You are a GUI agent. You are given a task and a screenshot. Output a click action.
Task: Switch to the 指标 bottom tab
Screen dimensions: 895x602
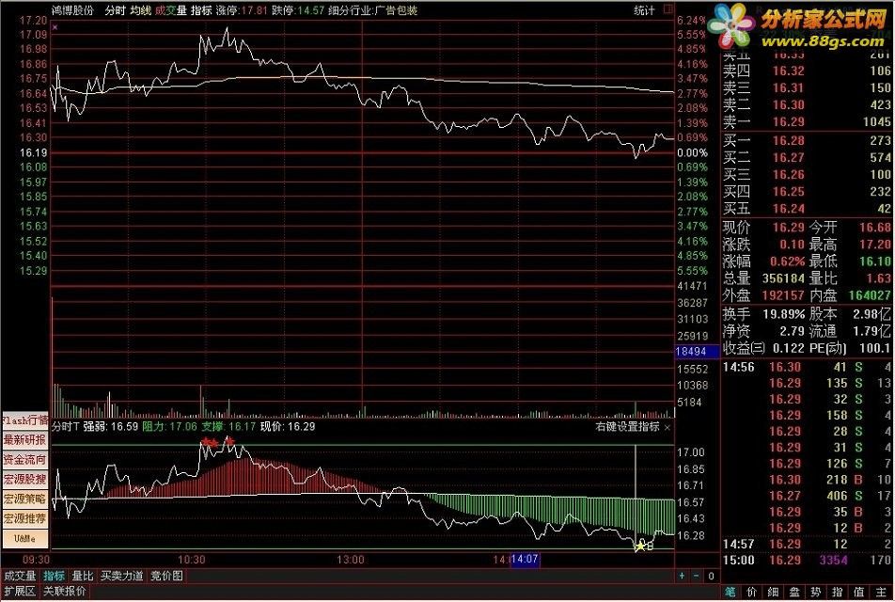[55, 576]
